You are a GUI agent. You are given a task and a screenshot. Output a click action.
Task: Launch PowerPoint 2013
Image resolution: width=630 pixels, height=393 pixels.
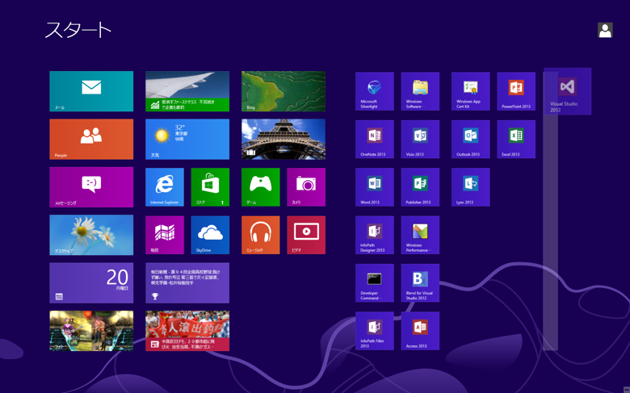pyautogui.click(x=516, y=91)
